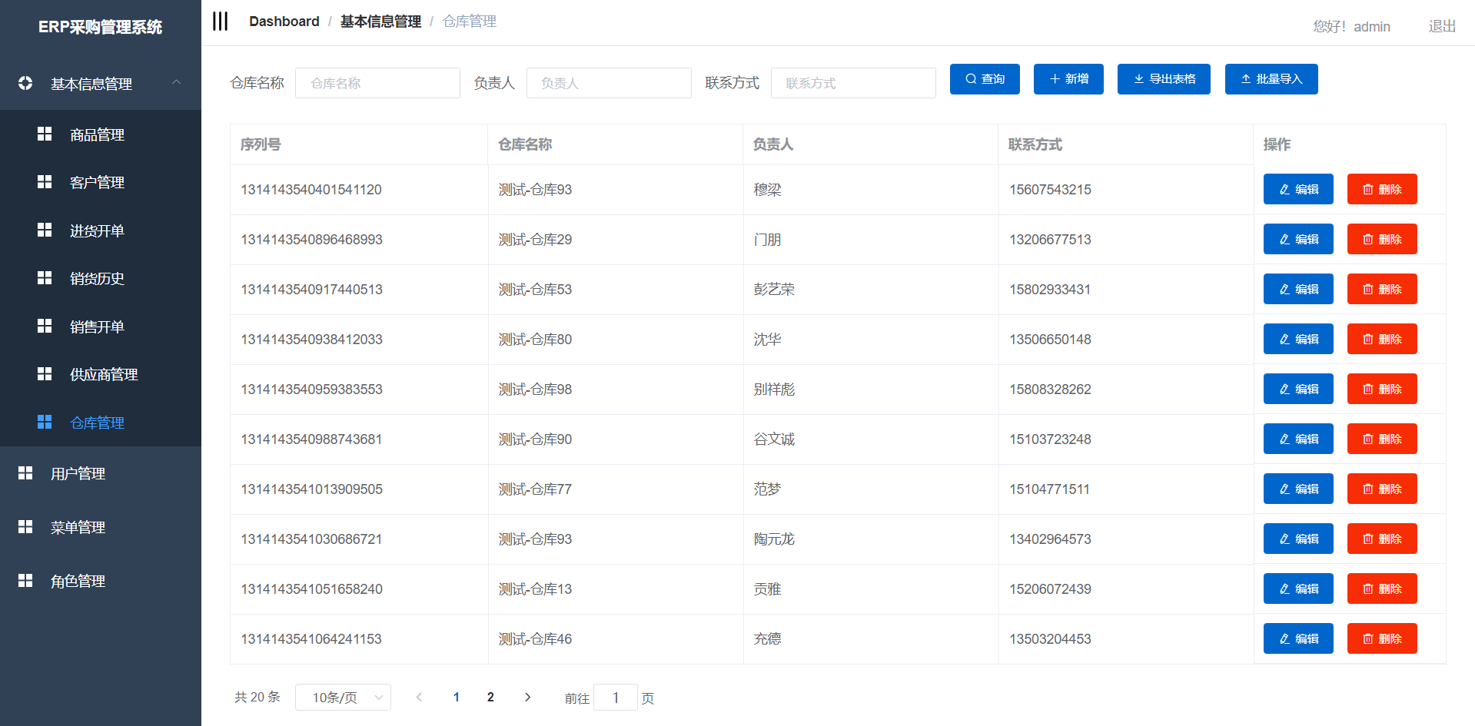Edit the row for 陶元龙
The image size is (1475, 726).
(1298, 539)
